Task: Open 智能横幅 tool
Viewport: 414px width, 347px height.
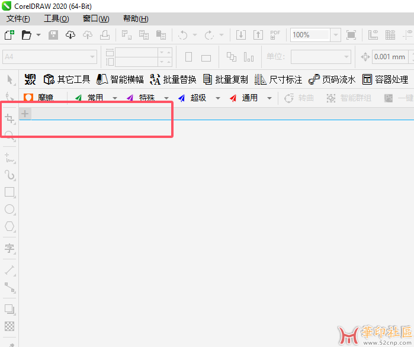Action: 120,79
